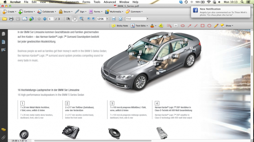Click the Wi-Fi status icon
This screenshot has height=142, width=254.
point(209,2)
